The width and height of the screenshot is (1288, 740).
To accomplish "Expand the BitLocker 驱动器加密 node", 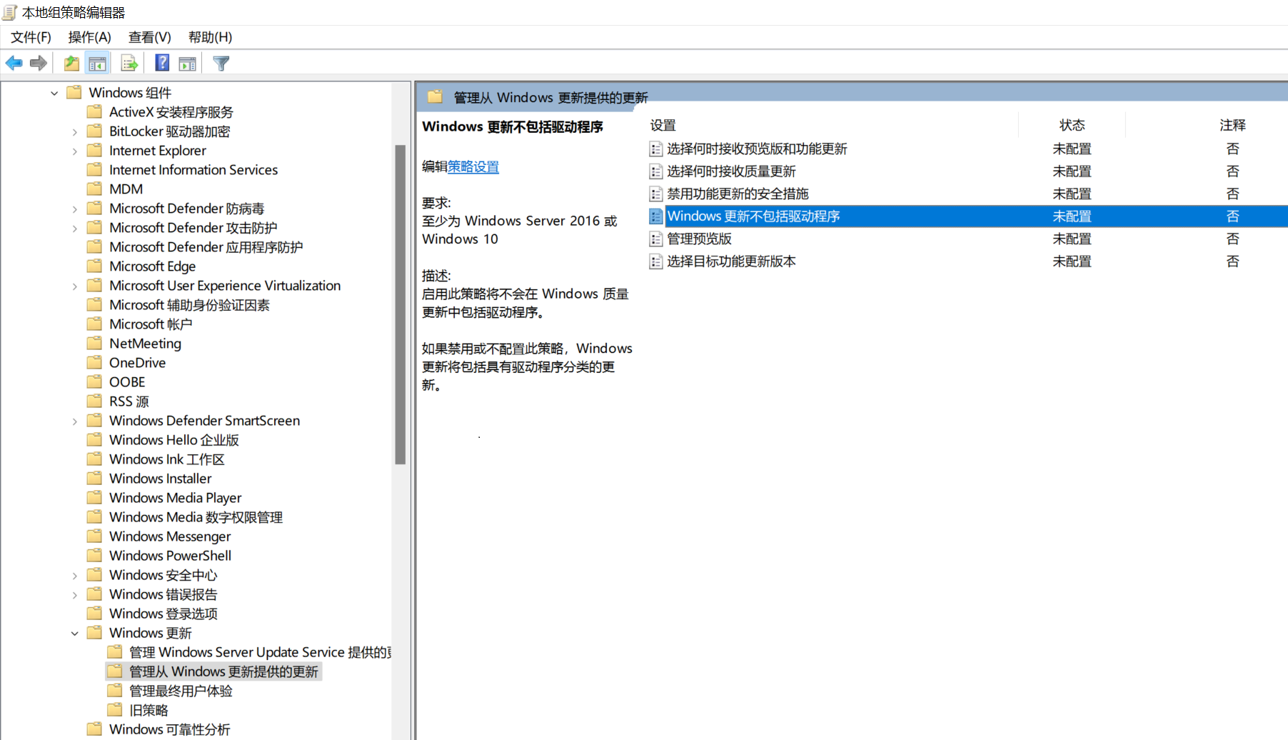I will [x=75, y=132].
